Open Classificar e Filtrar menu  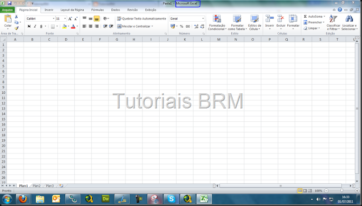pyautogui.click(x=333, y=23)
